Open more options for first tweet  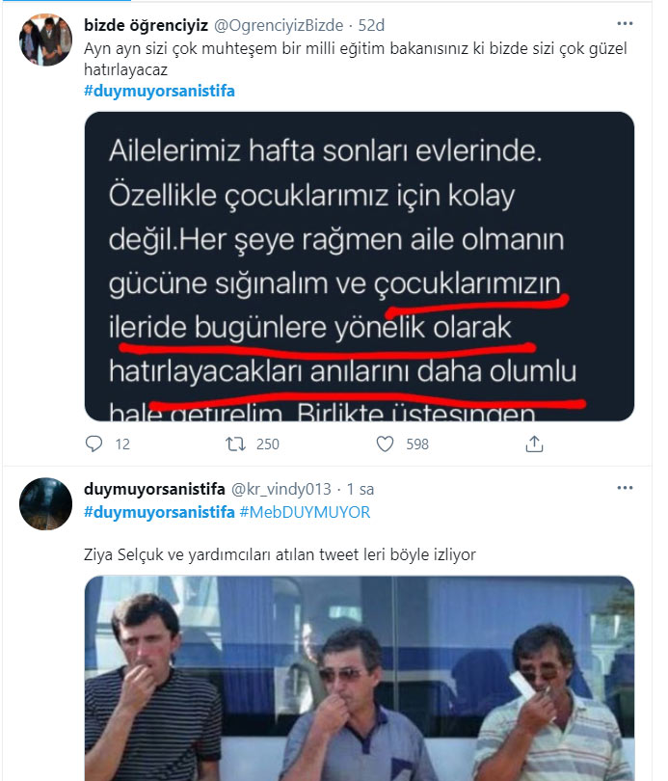[625, 22]
